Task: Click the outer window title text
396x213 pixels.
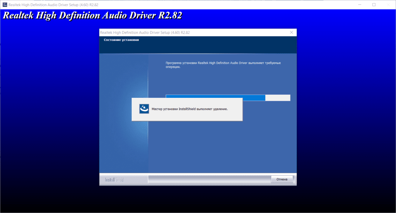Action: (53, 5)
